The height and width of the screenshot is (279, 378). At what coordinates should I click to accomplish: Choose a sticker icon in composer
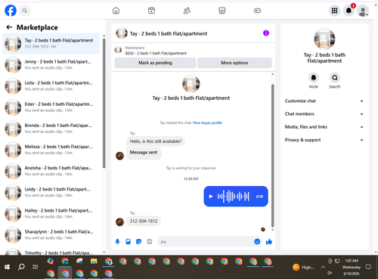point(138,242)
